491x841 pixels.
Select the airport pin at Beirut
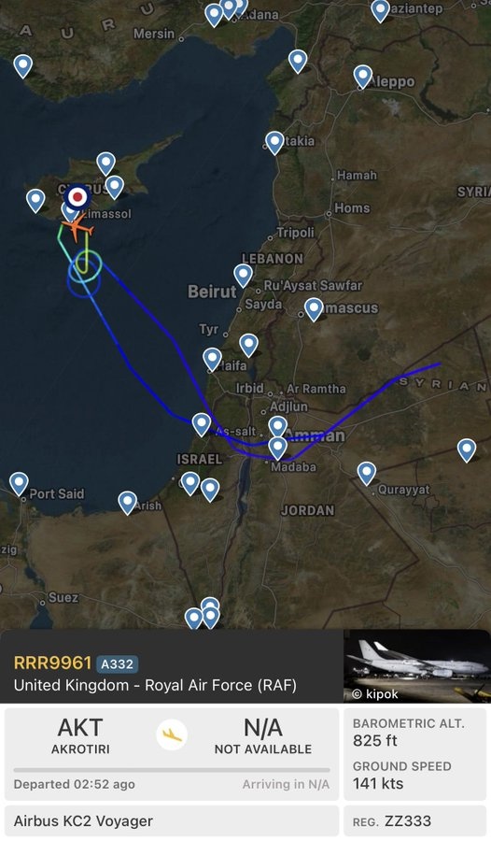click(243, 276)
